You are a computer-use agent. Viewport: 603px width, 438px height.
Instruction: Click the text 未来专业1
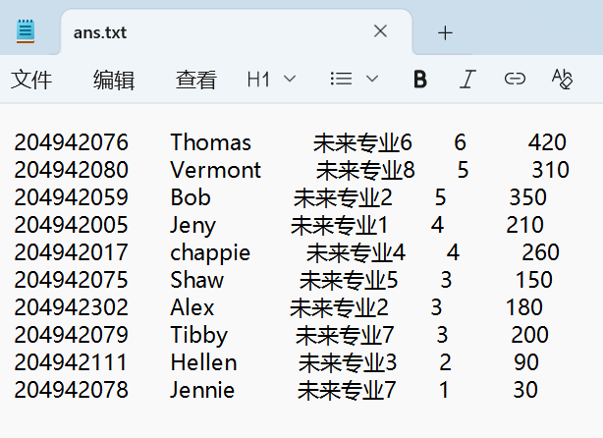click(x=339, y=225)
